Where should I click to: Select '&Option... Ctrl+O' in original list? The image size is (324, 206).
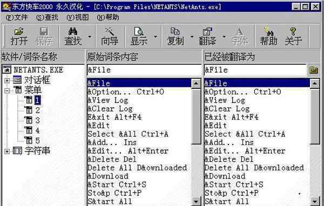[139, 92]
